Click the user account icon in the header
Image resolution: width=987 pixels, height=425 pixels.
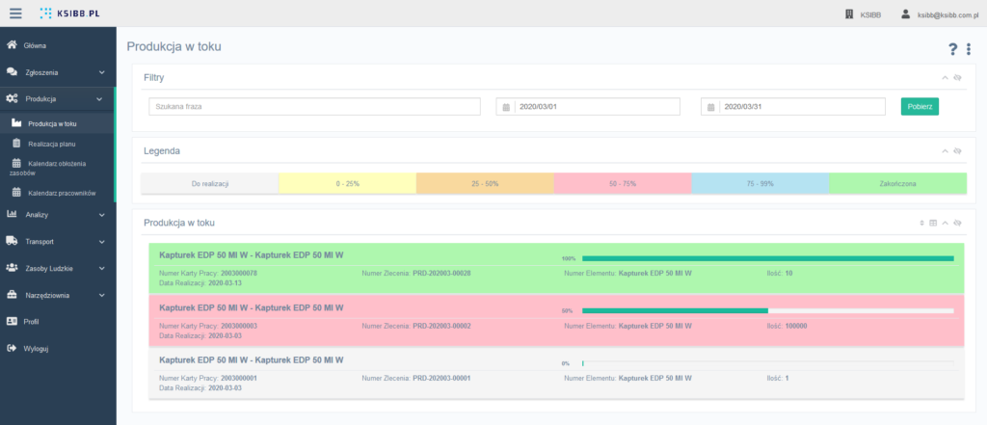(x=905, y=14)
